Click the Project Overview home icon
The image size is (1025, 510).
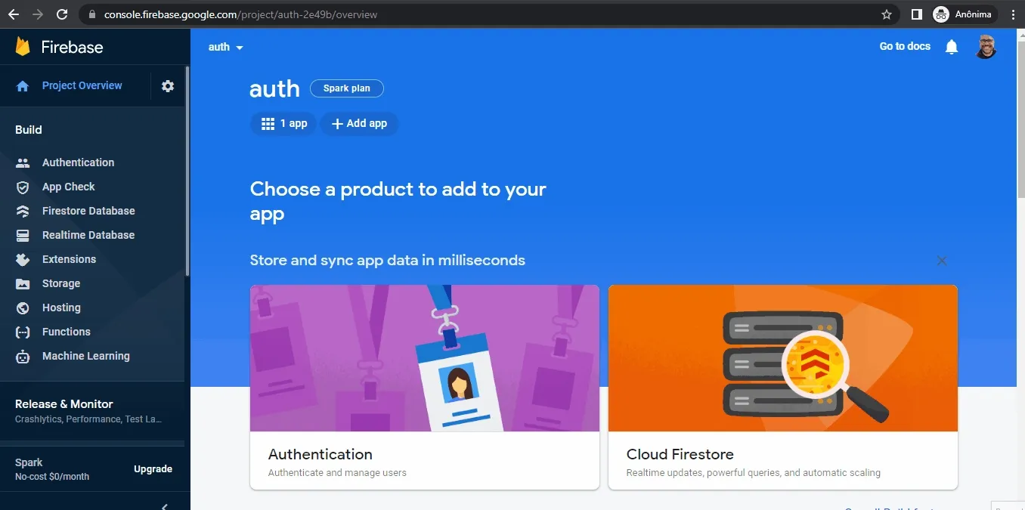pos(23,86)
